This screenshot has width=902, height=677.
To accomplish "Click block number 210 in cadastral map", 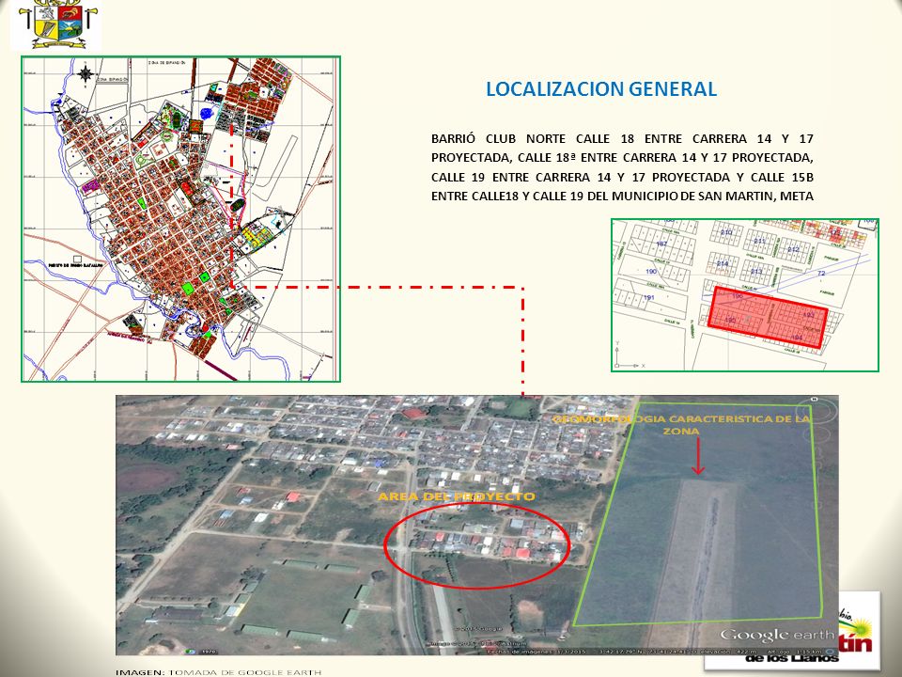I will click(x=726, y=232).
